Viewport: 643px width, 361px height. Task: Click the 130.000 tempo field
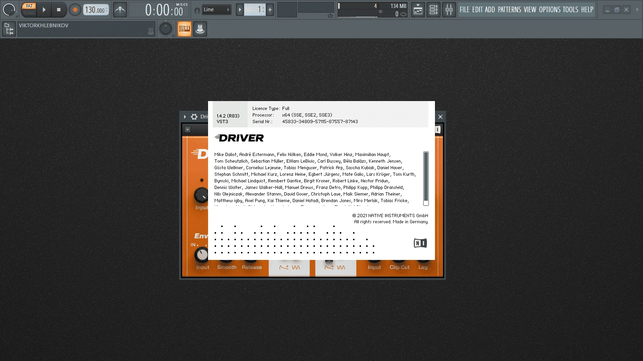96,10
